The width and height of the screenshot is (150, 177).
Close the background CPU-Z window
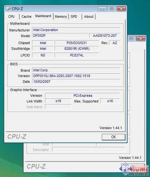tap(140, 39)
